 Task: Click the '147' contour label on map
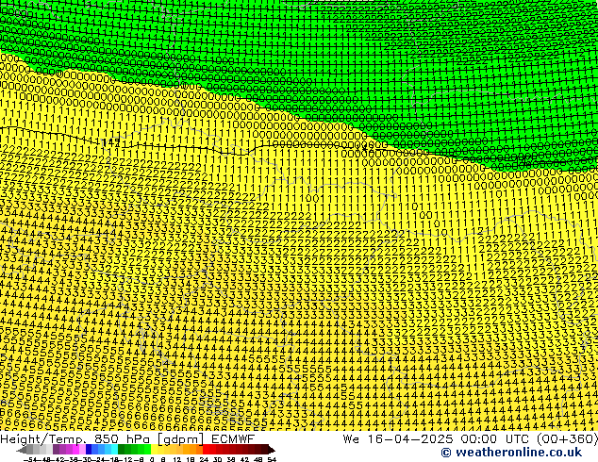click(x=110, y=142)
